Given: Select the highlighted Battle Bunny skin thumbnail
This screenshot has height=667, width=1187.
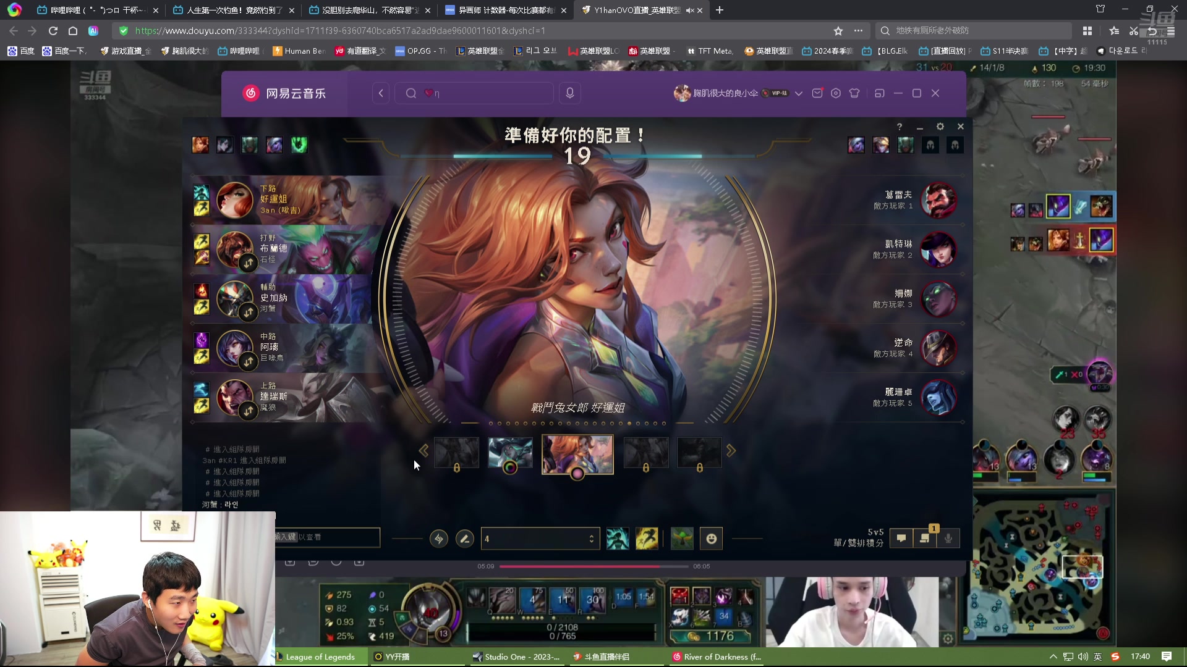Looking at the screenshot, I should pos(577,454).
